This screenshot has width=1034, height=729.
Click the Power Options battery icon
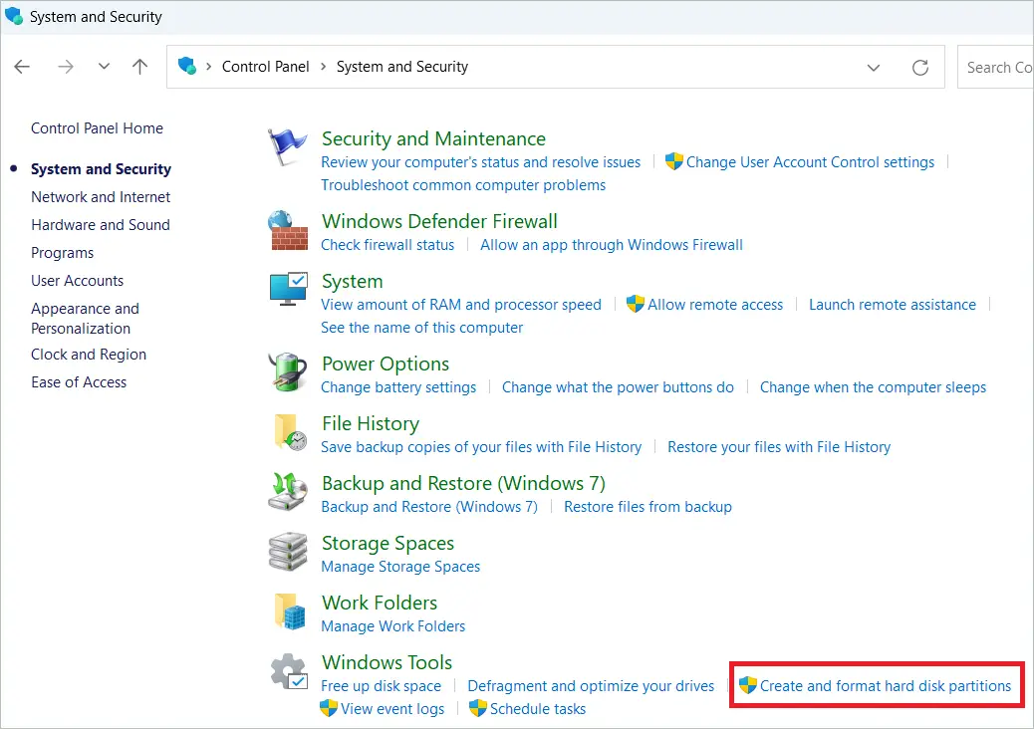288,371
